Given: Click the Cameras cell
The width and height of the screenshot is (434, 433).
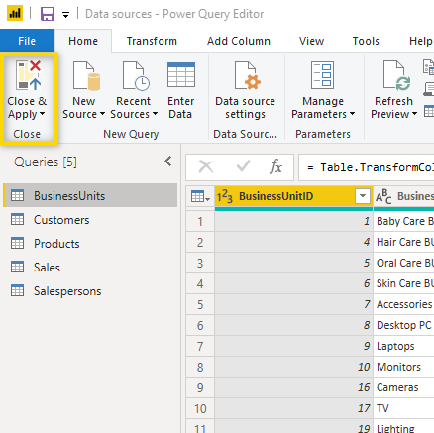Looking at the screenshot, I should pos(403,387).
